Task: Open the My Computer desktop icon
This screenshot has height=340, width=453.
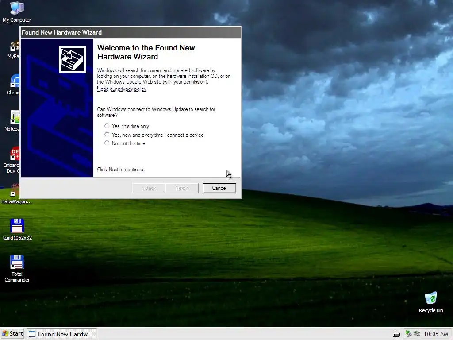Action: pyautogui.click(x=17, y=12)
